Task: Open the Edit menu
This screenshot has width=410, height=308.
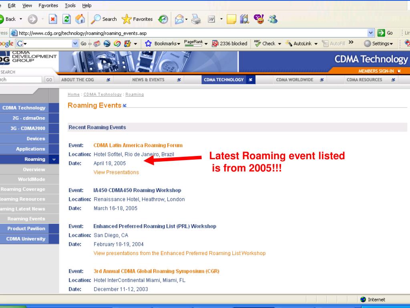Action: click(12, 6)
